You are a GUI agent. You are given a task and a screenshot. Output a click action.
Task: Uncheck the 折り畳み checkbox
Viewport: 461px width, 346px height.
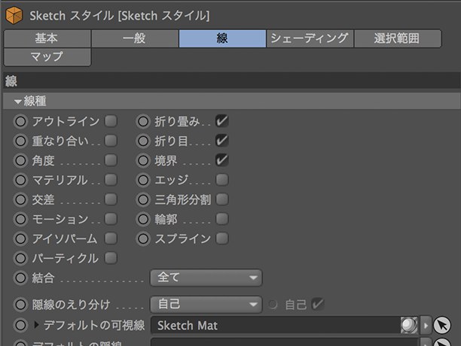(222, 121)
